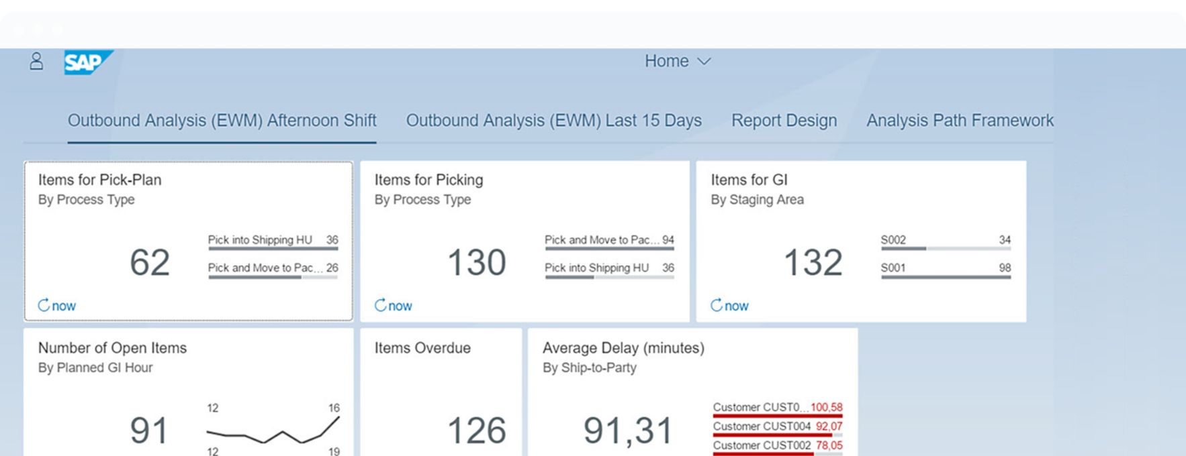Screen dimensions: 1186x456
Task: Go to Analysis Path Framework tab
Action: pos(959,121)
